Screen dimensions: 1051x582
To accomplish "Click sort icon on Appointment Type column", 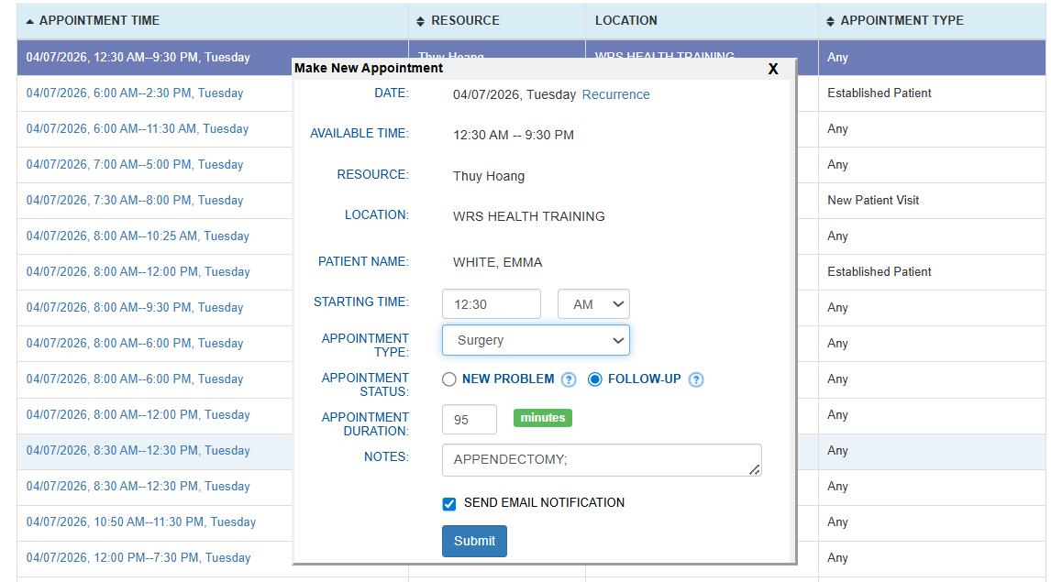I will coord(831,20).
